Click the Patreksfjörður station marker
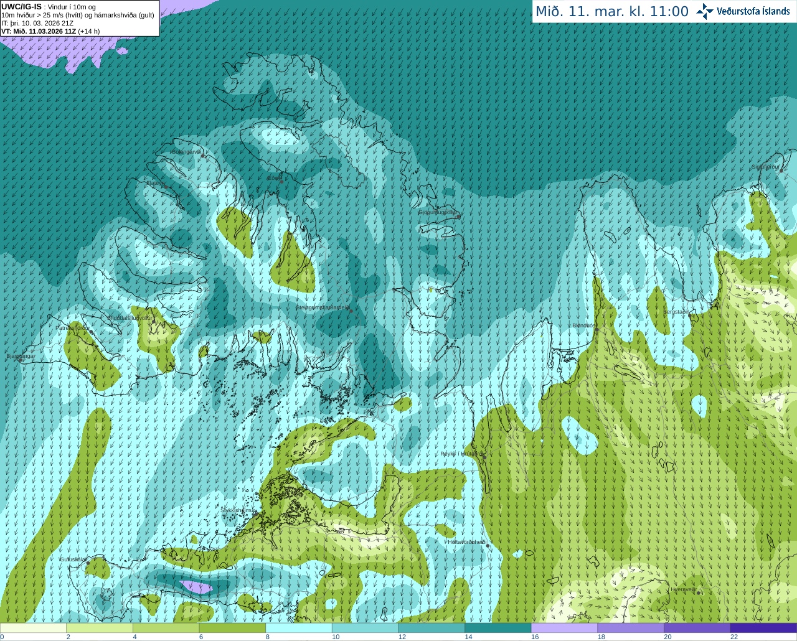The image size is (797, 641). 92,332
